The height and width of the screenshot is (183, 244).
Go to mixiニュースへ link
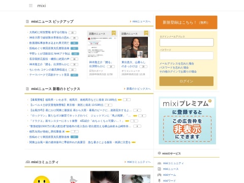pos(141,21)
